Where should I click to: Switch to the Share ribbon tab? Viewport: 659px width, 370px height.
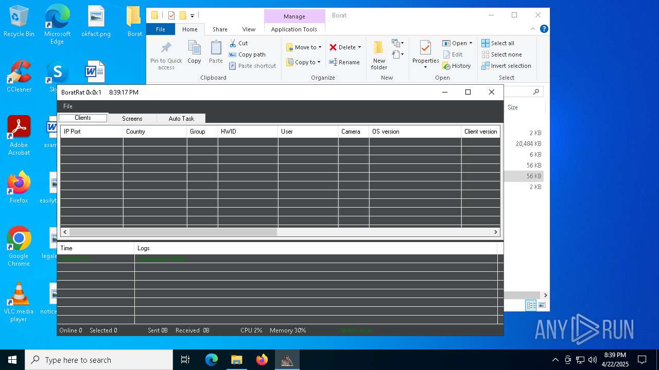(x=220, y=29)
